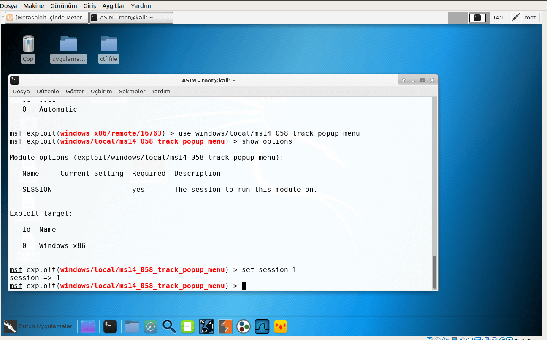Viewport: 547px width, 340px height.
Task: Open the VirtualBox Makine menu
Action: tap(34, 6)
